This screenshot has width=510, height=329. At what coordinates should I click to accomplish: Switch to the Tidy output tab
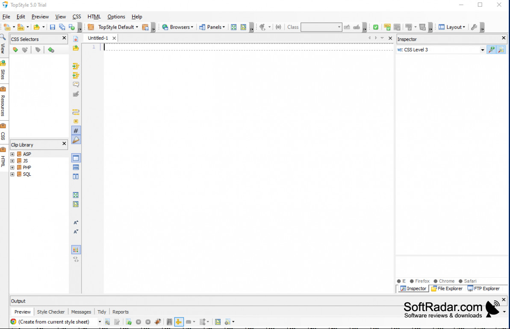(102, 312)
